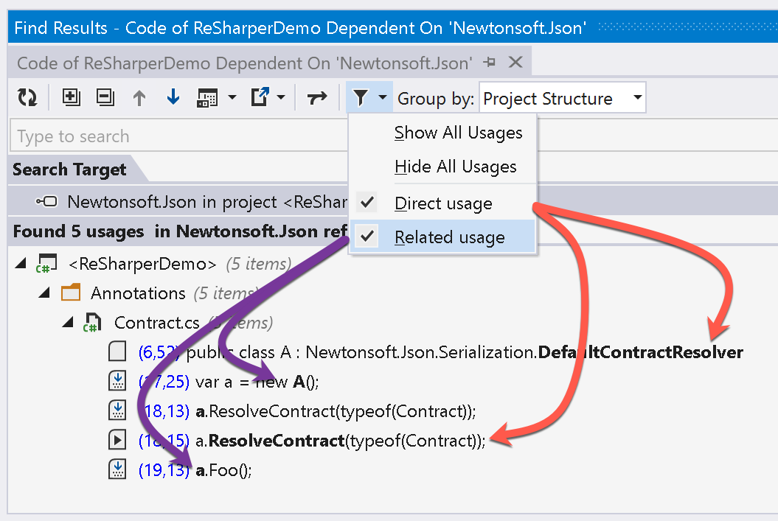Image resolution: width=778 pixels, height=521 pixels.
Task: Click the show preview pane icon
Action: point(207,98)
